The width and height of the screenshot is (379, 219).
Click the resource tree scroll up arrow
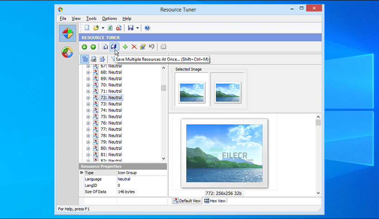click(164, 68)
